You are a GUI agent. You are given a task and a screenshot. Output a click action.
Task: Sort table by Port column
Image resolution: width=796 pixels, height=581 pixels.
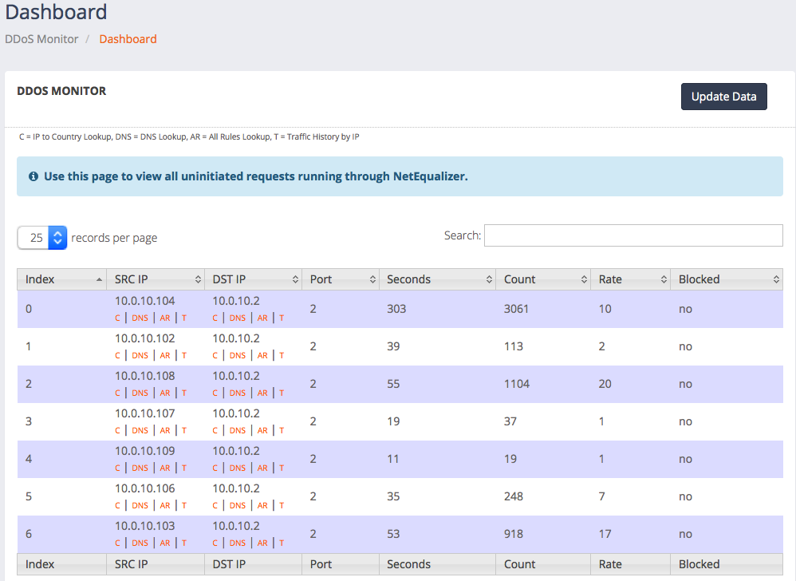[x=340, y=279]
